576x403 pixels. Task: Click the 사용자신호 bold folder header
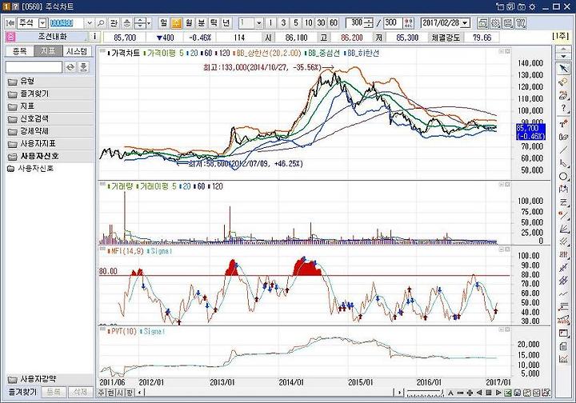(x=50, y=156)
